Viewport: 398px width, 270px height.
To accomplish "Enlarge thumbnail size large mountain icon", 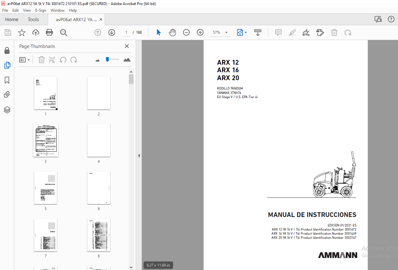I will tap(127, 60).
